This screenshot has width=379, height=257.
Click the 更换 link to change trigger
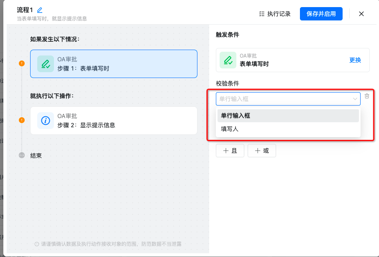(x=355, y=60)
